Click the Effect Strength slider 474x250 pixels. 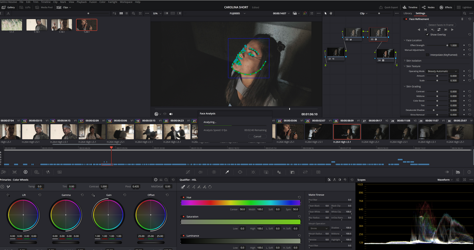[437, 46]
